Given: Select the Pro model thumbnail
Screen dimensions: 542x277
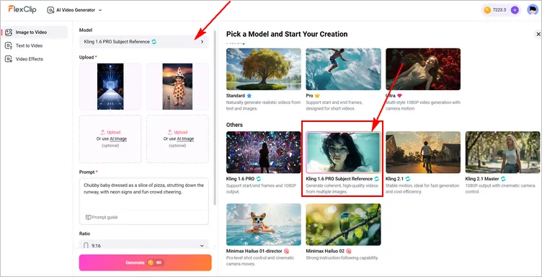Looking at the screenshot, I should [343, 69].
